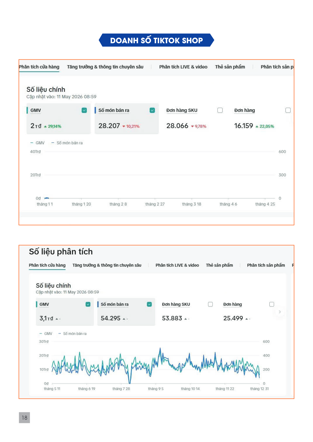Tick the Đơn hàng SKU checkbox above 28.066
Image resolution: width=313 pixels, height=442 pixels.
coord(220,110)
